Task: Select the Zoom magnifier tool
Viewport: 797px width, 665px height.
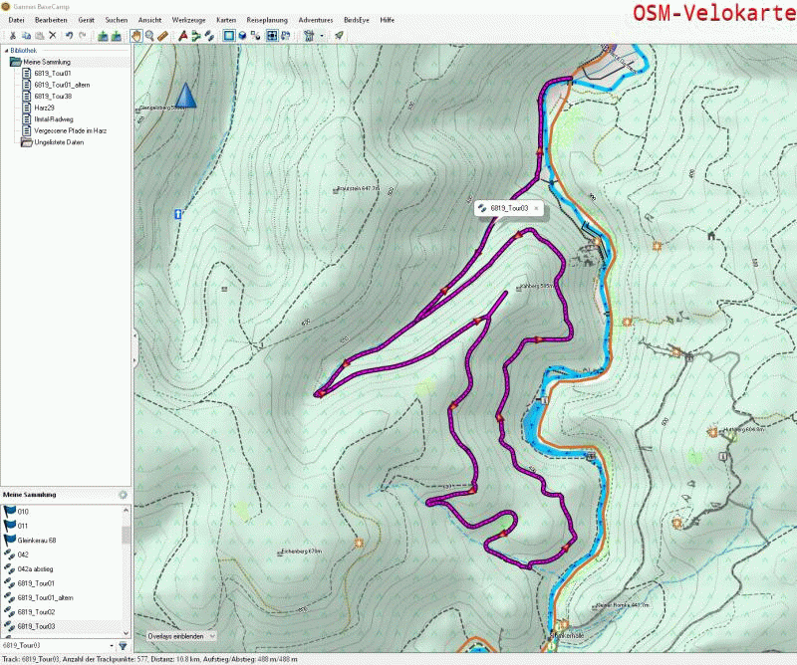Action: pyautogui.click(x=149, y=36)
